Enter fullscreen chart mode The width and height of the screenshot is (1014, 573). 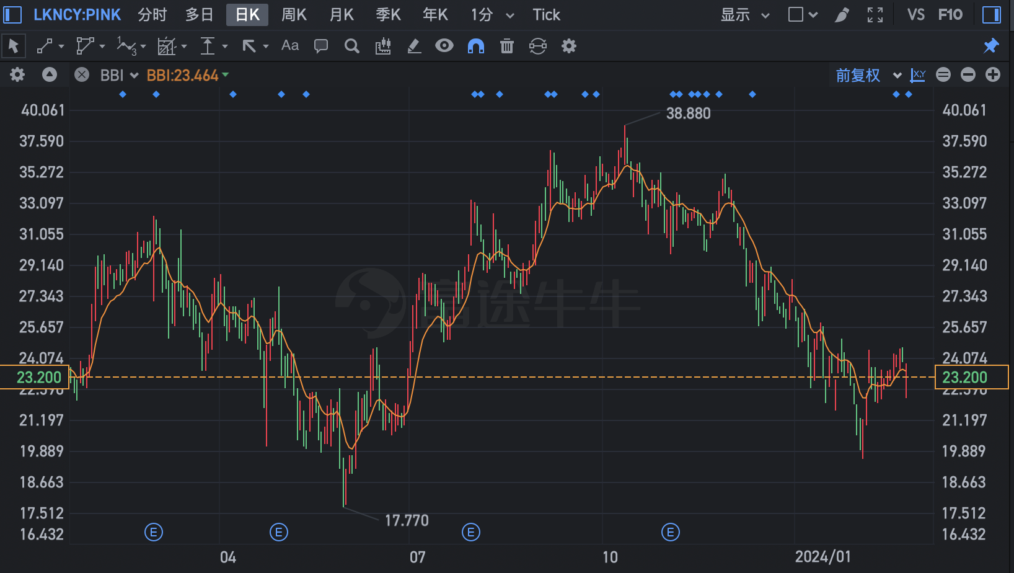[875, 15]
